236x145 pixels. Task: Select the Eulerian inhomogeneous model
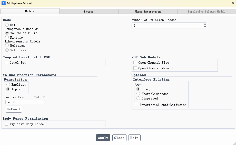7,45
